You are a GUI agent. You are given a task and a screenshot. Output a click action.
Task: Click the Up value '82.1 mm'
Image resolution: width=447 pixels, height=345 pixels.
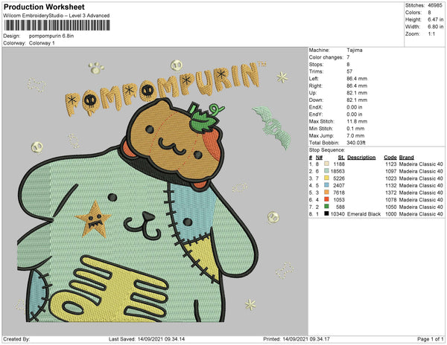[357, 93]
